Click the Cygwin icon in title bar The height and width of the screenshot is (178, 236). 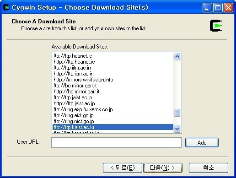(x=6, y=7)
